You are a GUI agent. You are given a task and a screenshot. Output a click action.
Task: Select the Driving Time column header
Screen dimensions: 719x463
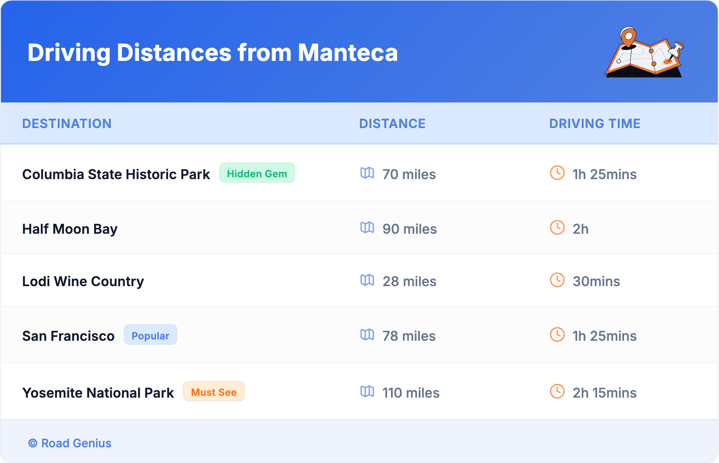pos(594,124)
